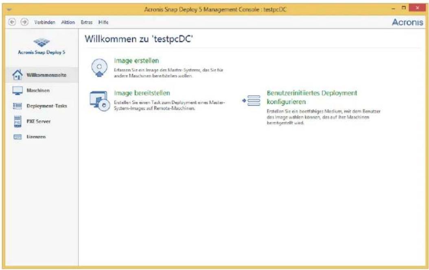
Task: Open the title bar system menu arrow
Action: point(10,9)
